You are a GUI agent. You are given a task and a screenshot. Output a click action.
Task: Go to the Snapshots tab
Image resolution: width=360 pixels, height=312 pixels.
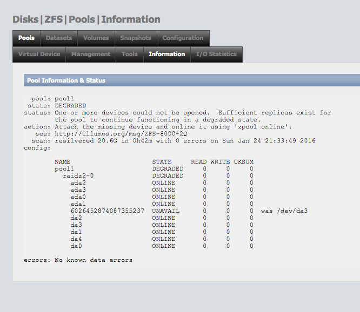[136, 38]
